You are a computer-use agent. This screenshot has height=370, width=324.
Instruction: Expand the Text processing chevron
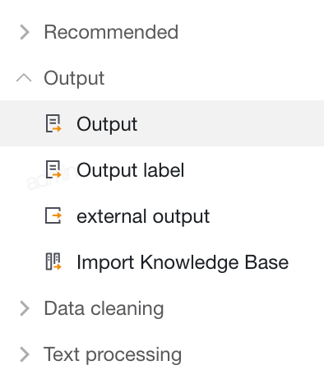25,354
